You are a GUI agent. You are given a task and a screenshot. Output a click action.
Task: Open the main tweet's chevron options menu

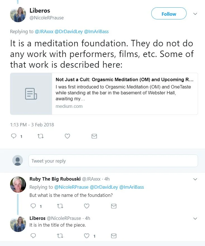coord(195,14)
